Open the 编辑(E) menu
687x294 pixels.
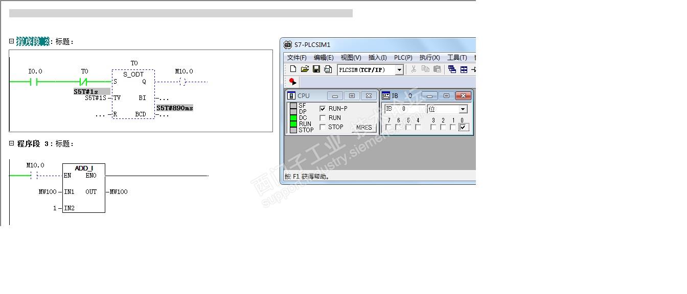(324, 58)
